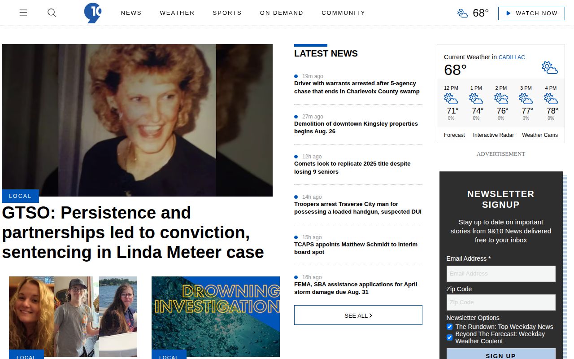Image resolution: width=574 pixels, height=359 pixels.
Task: Open the Linda Meteer photo story
Action: pos(137,120)
